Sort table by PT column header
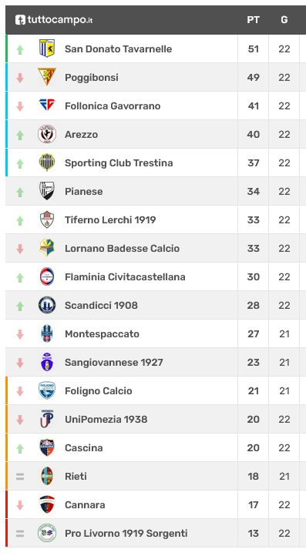 tap(253, 20)
